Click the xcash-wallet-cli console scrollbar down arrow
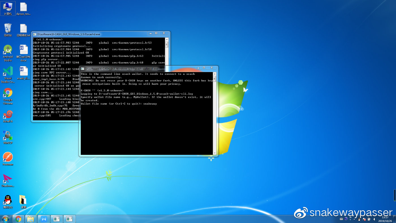This screenshot has width=396, height=223. [215, 153]
